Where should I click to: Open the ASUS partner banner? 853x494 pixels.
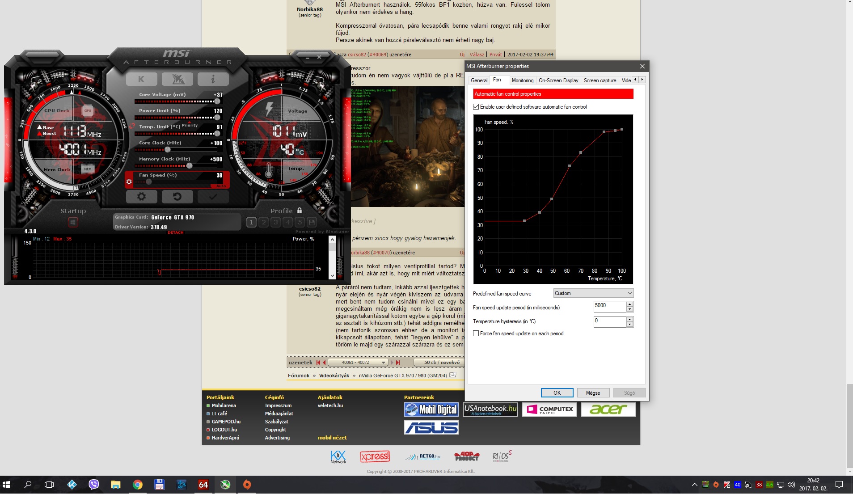[x=431, y=427]
